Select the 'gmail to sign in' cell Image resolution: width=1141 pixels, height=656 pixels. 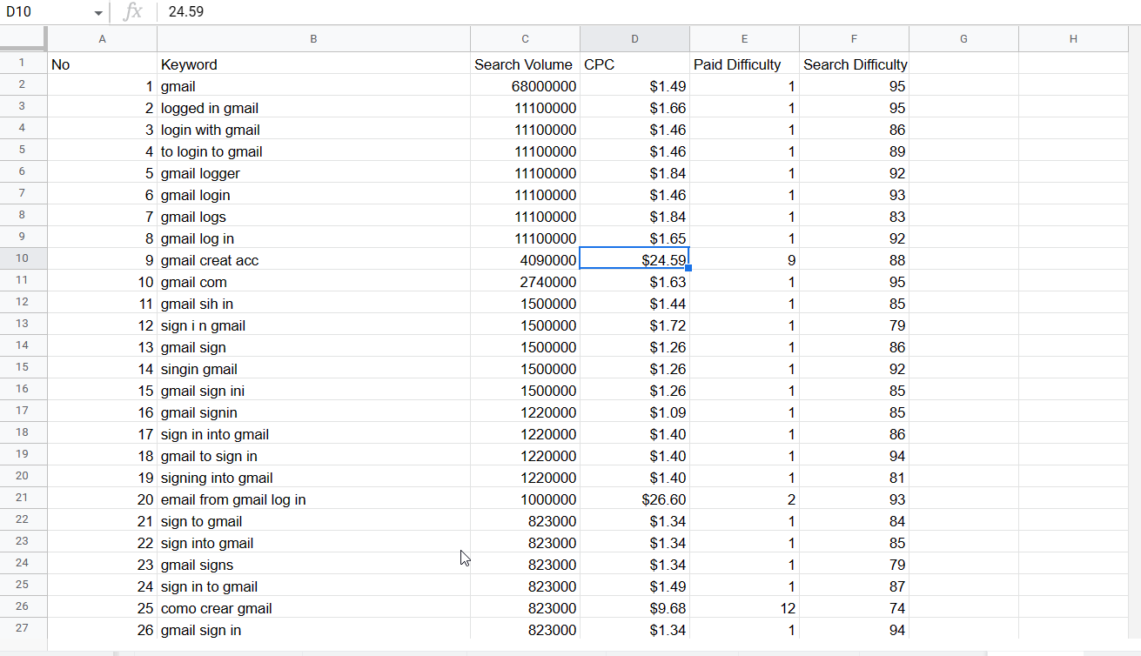click(x=313, y=456)
